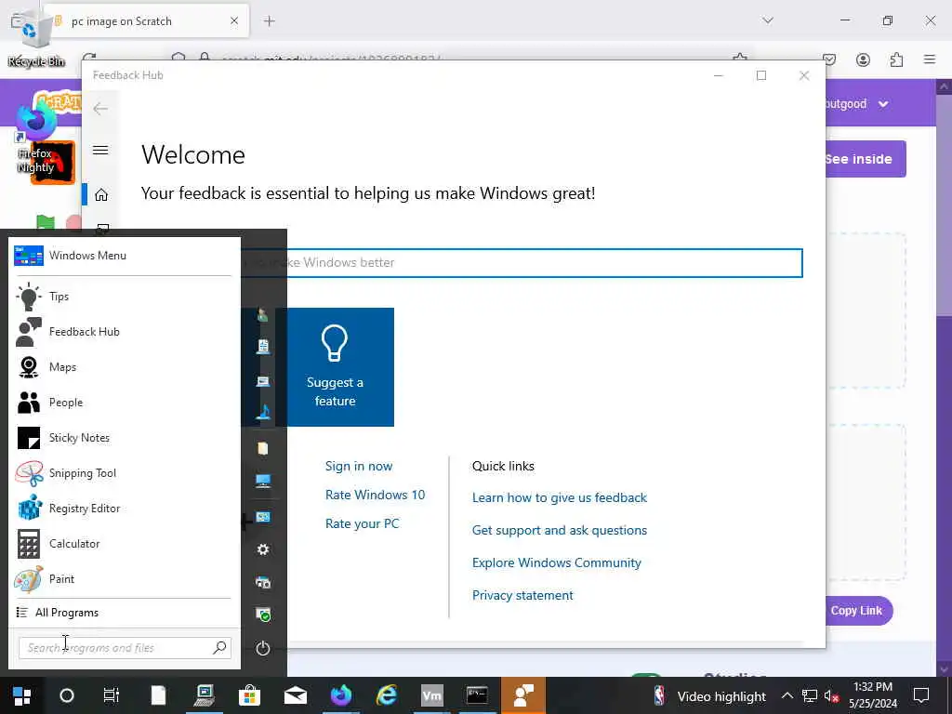Show hidden system tray icons

click(787, 695)
